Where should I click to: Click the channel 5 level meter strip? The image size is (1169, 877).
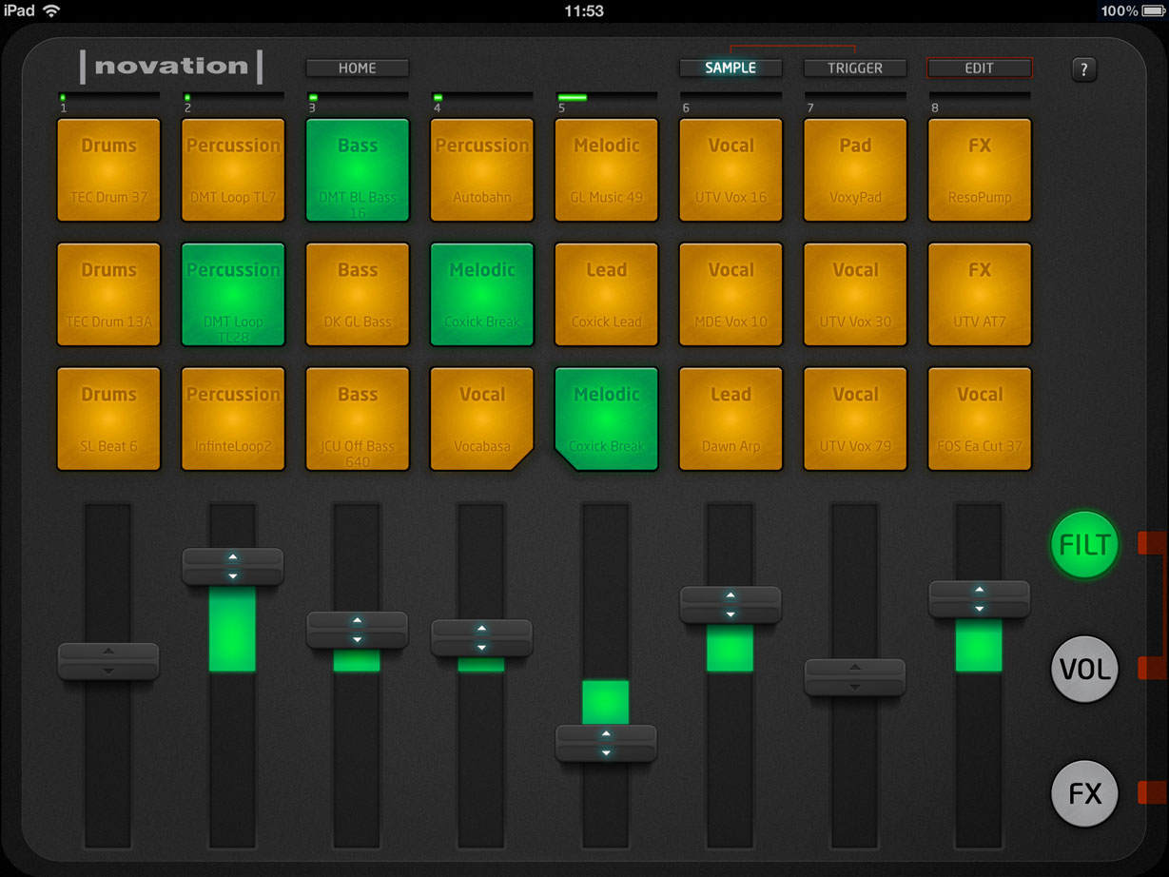(x=606, y=96)
